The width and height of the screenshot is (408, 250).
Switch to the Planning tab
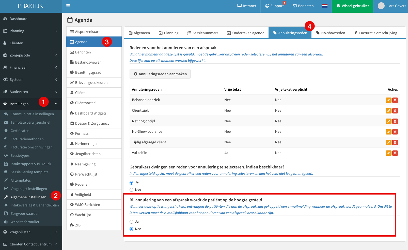point(168,33)
